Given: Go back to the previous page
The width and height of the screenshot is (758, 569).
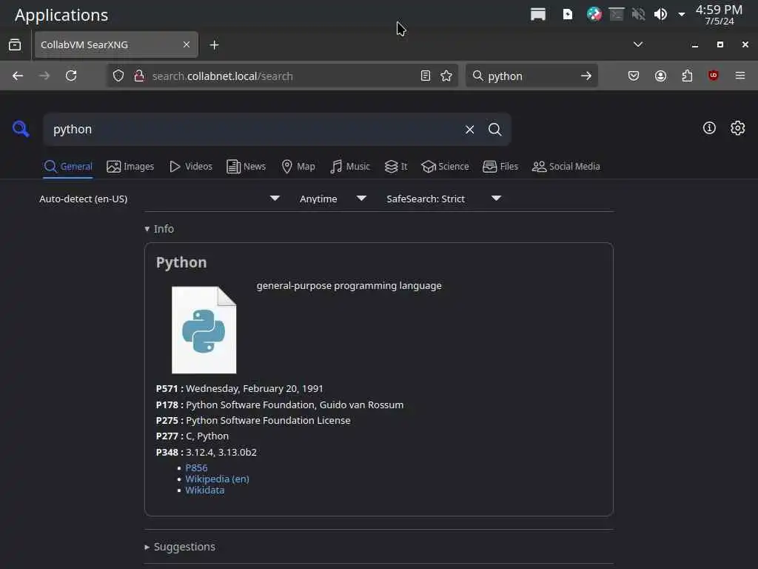Looking at the screenshot, I should tap(18, 76).
